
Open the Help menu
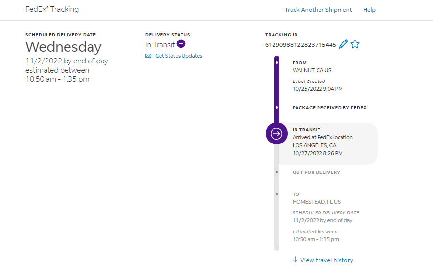pyautogui.click(x=369, y=10)
